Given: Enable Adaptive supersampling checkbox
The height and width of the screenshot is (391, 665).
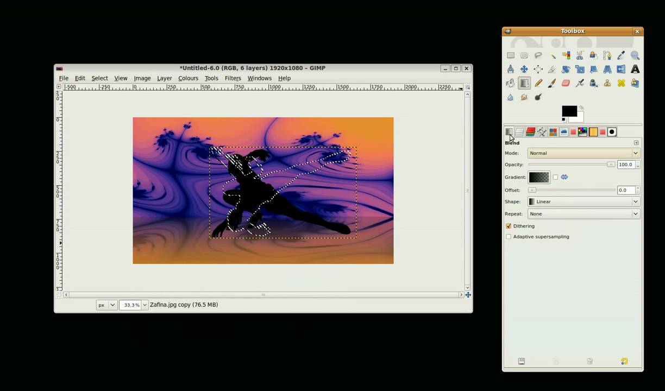Looking at the screenshot, I should (x=509, y=237).
